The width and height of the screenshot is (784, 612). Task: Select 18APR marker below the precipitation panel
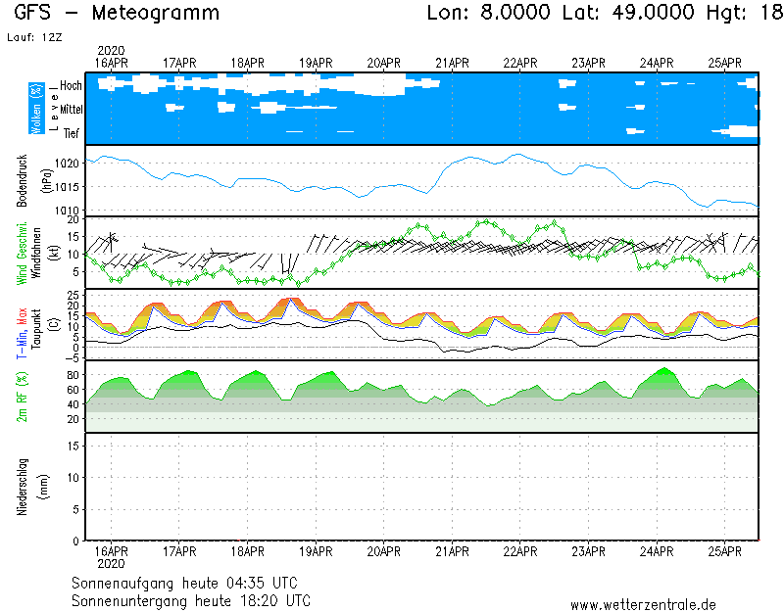coord(248,551)
